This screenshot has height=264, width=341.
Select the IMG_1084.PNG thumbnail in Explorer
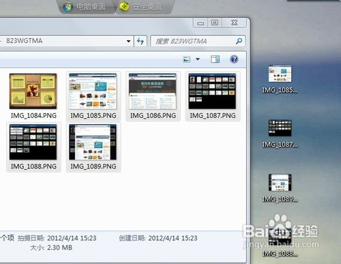33,91
